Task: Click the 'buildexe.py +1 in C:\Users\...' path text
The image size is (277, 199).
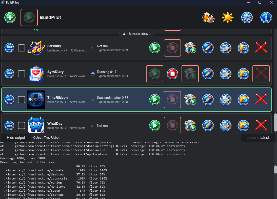Action: click(67, 50)
